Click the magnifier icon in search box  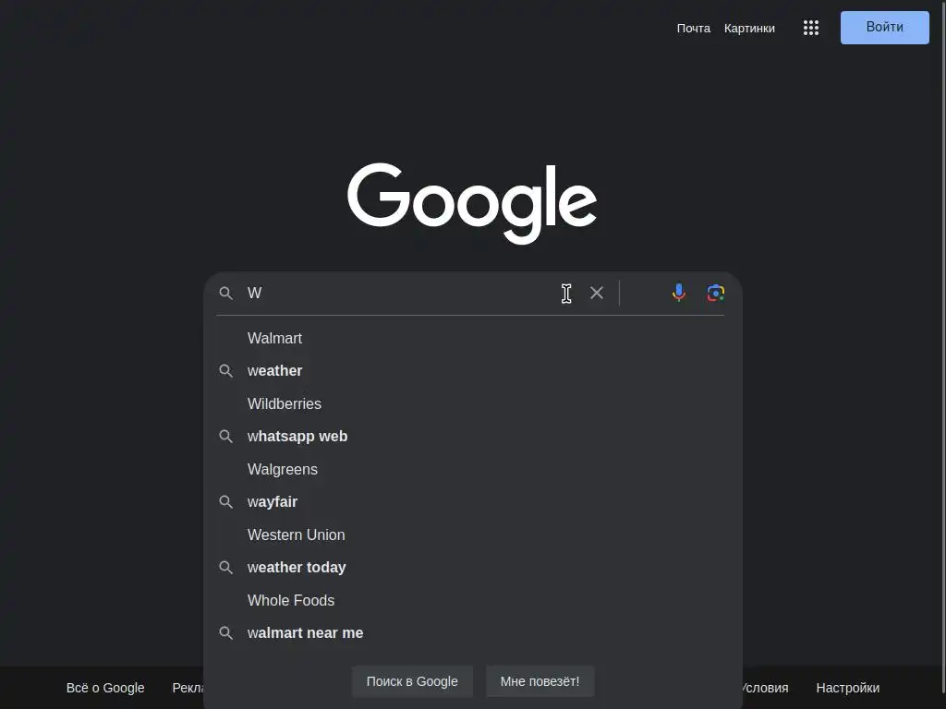(225, 294)
